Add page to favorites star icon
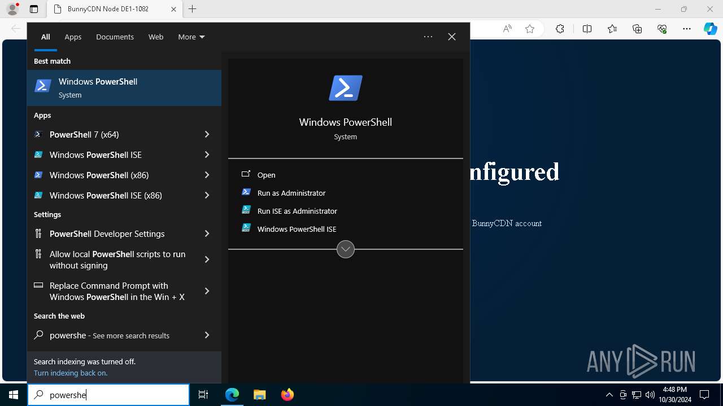 click(x=530, y=29)
